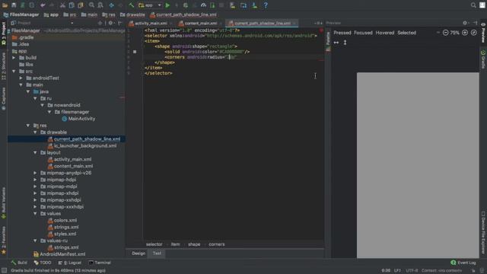Viewport: 487px width, 274px height.
Task: Select ic_launcher_background.xml in tree
Action: [85, 146]
